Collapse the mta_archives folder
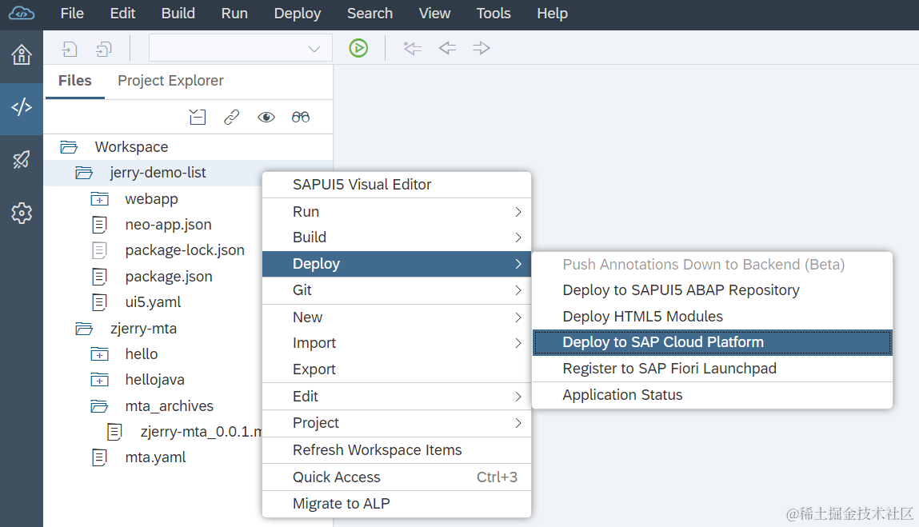 pyautogui.click(x=100, y=406)
